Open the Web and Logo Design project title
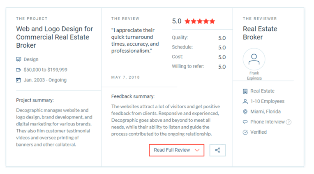314x174 pixels. (55, 37)
